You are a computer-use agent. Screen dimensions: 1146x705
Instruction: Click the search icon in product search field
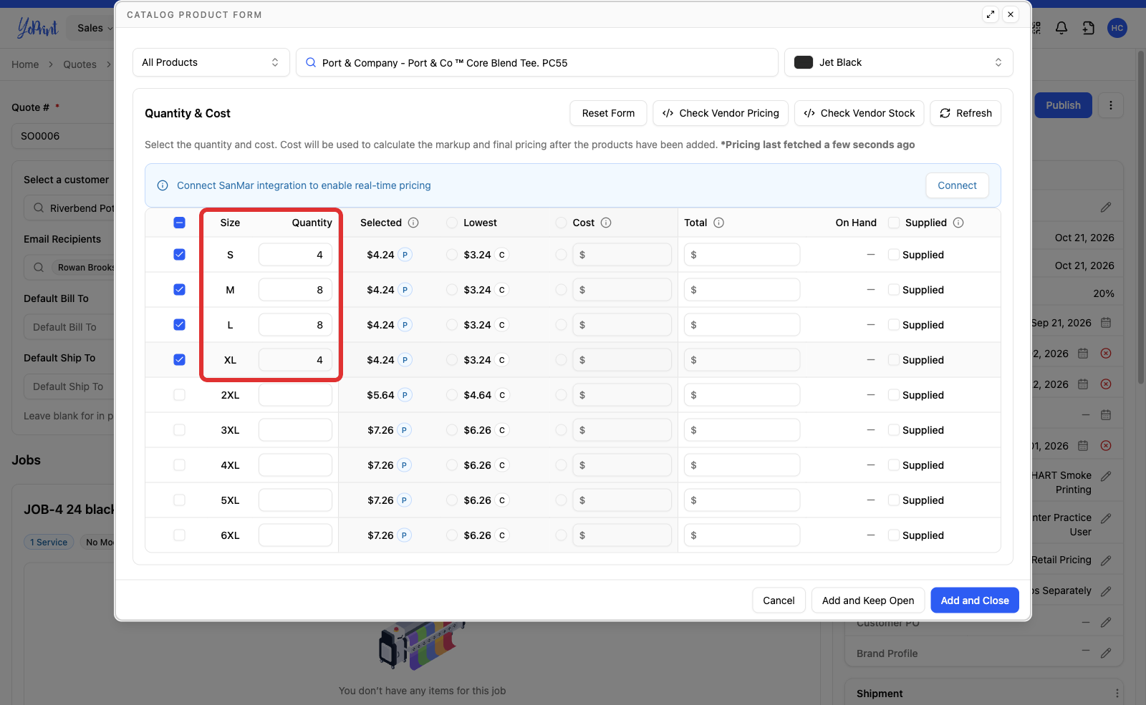click(311, 63)
